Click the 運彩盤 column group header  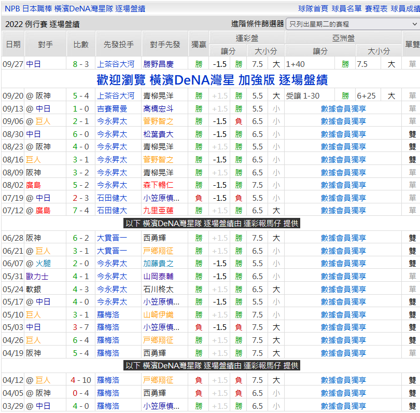tap(247, 38)
